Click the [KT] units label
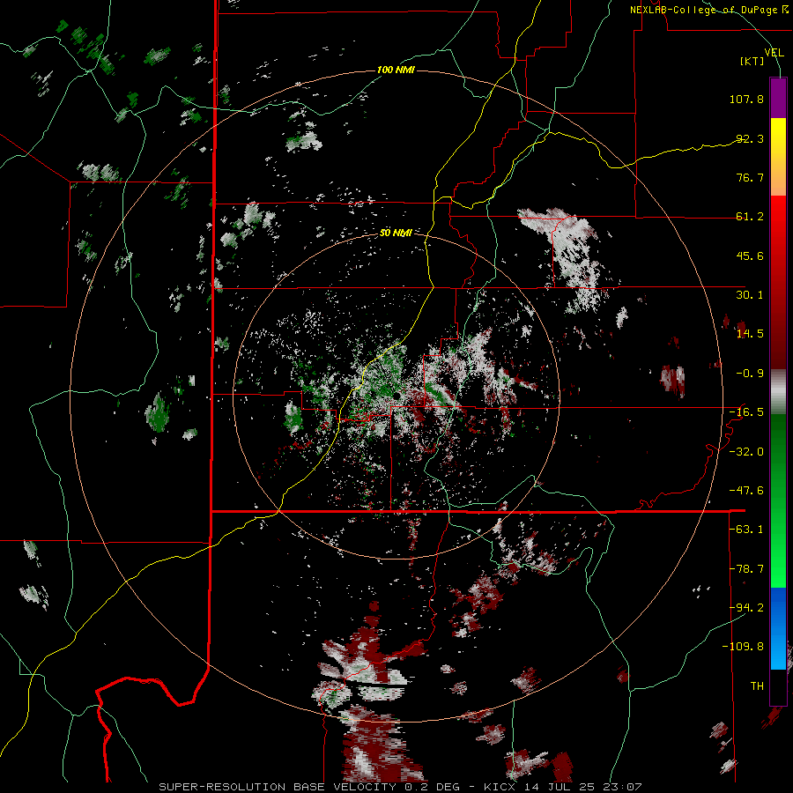Image resolution: width=793 pixels, height=793 pixels. tap(752, 61)
